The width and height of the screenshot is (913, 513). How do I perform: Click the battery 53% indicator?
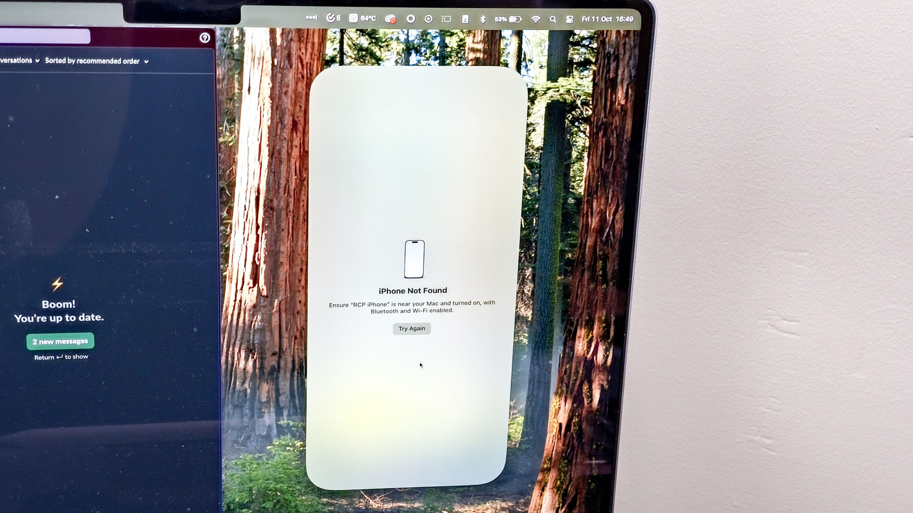(508, 19)
